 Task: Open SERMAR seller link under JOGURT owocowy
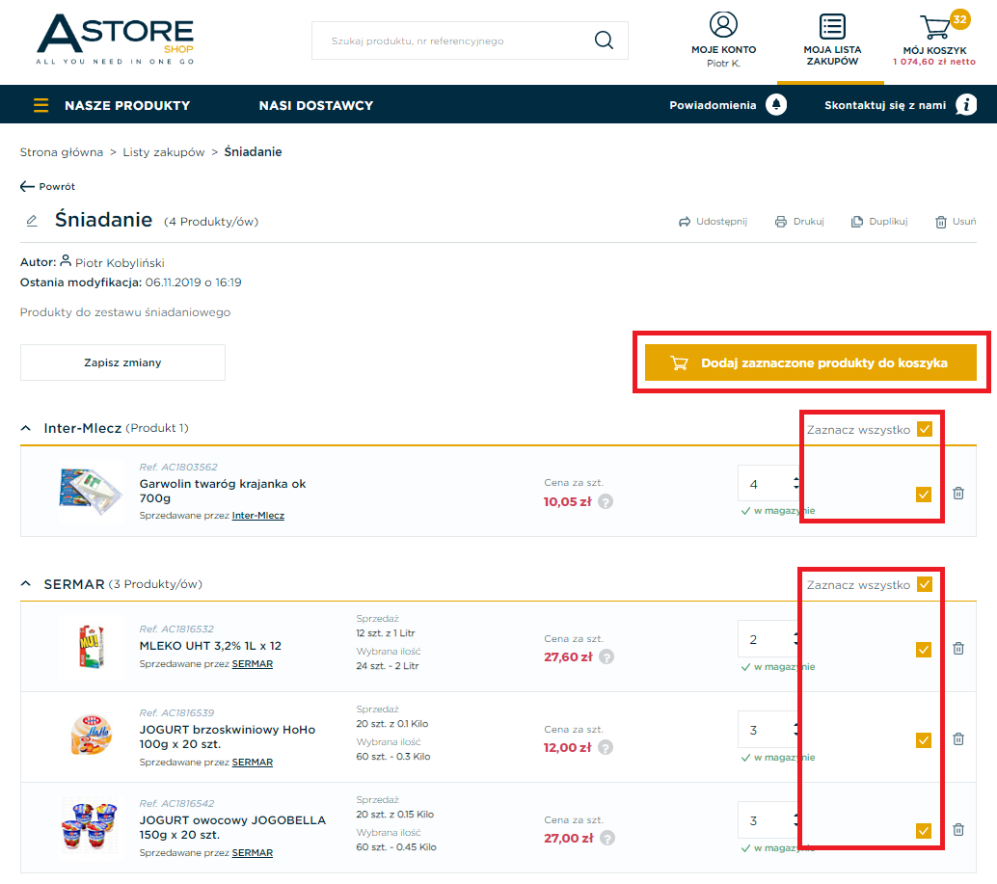tap(253, 853)
